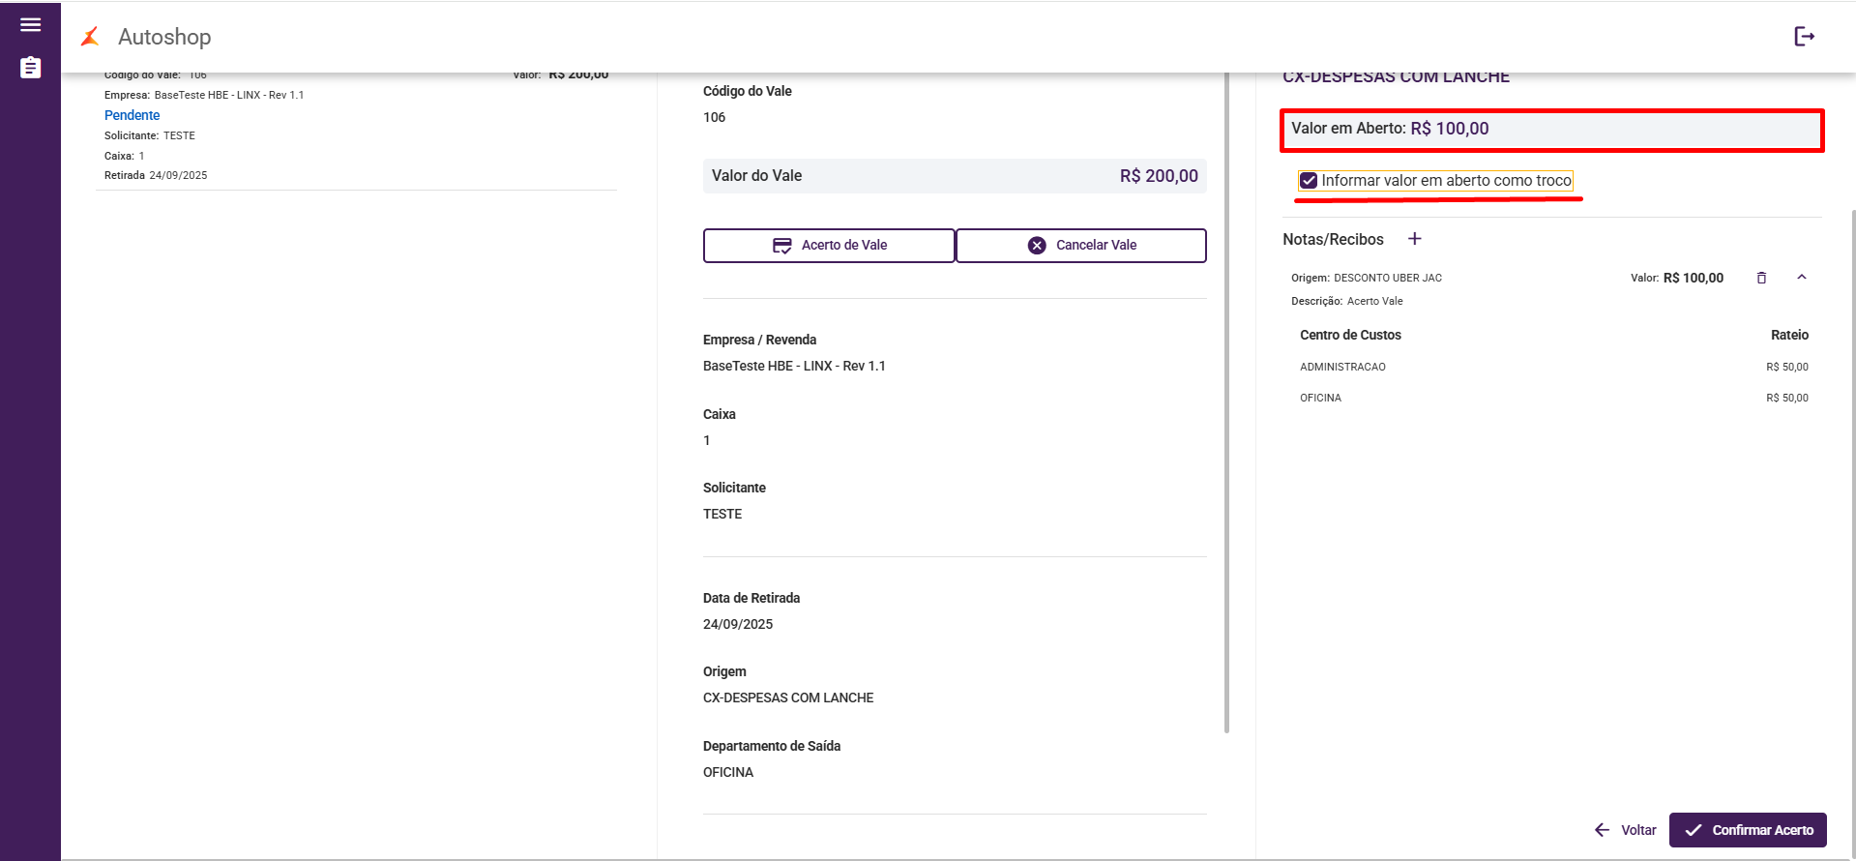1856x861 pixels.
Task: Click the Autoshop logo icon
Action: [90, 37]
